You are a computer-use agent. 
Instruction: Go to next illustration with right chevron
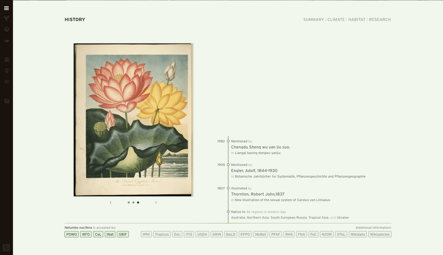(156, 203)
